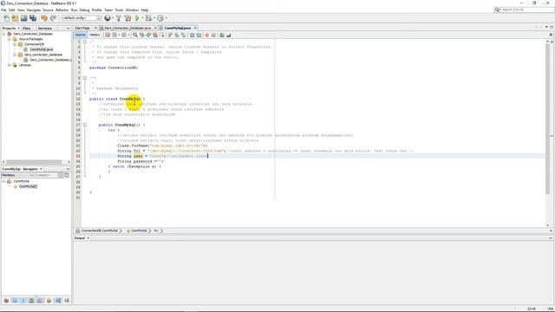Switch to the Ders_Connection_Database.java tab
This screenshot has width=555, height=312.
coord(127,28)
